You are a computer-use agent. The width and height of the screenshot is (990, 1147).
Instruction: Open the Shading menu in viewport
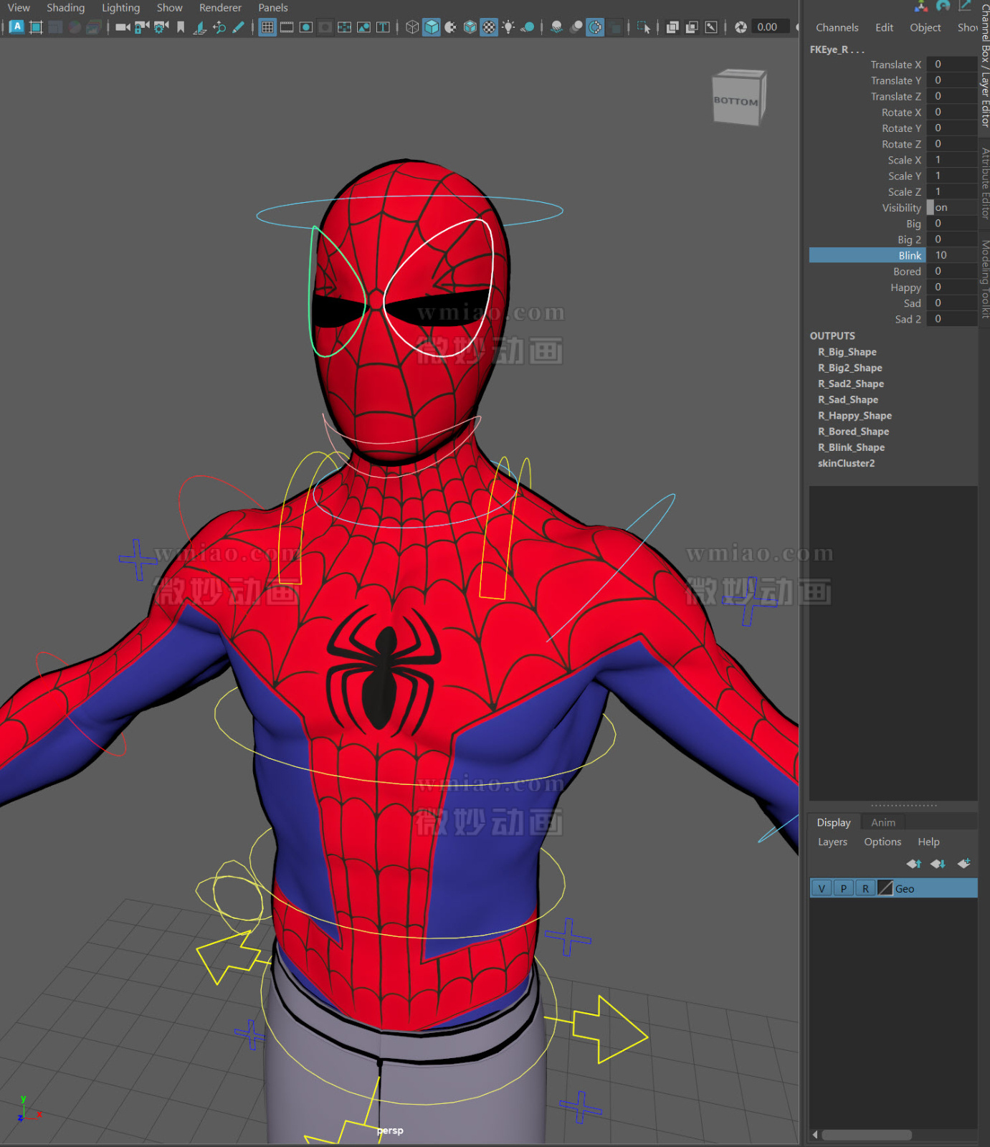click(65, 8)
